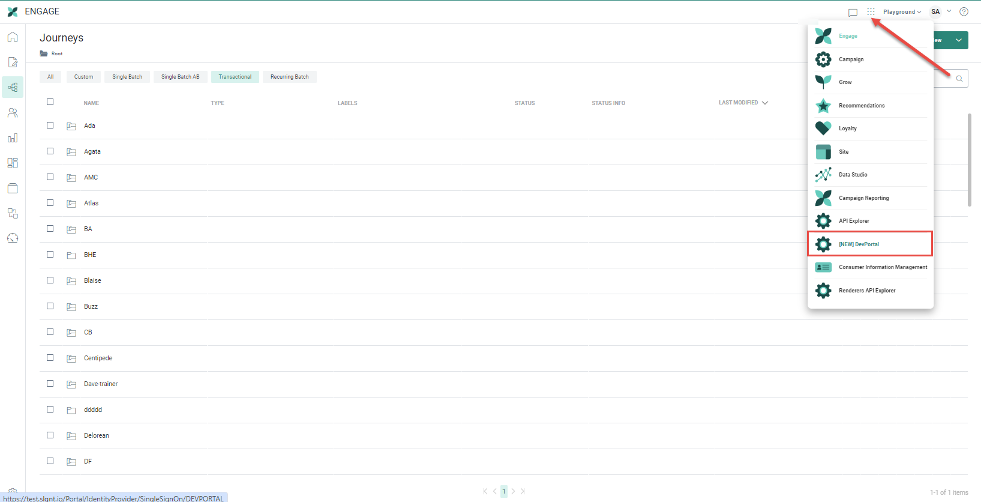Click the chat message icon in header

853,12
